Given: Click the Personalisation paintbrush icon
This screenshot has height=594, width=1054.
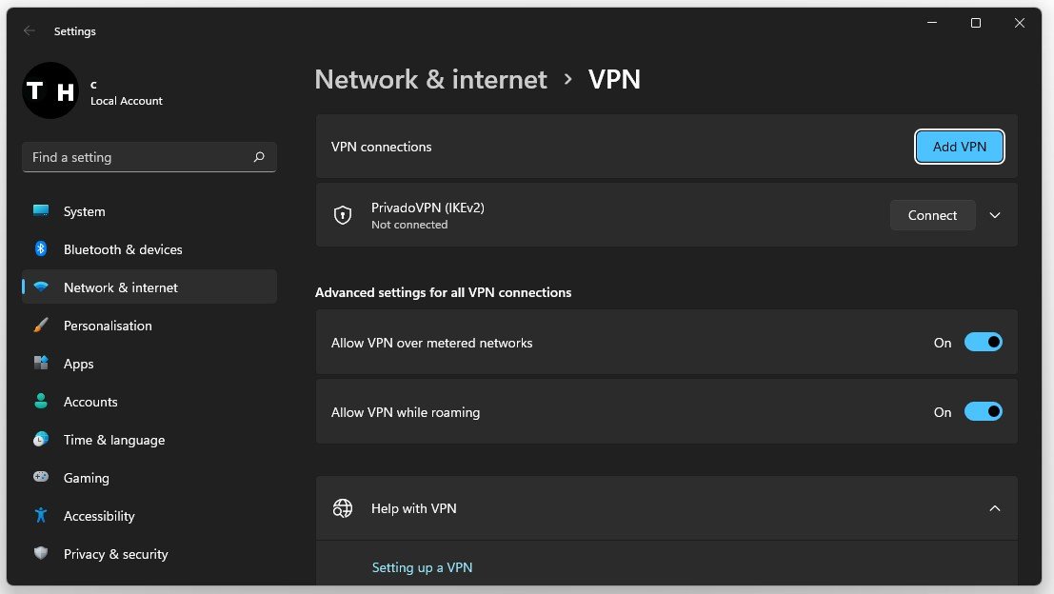Looking at the screenshot, I should [41, 326].
